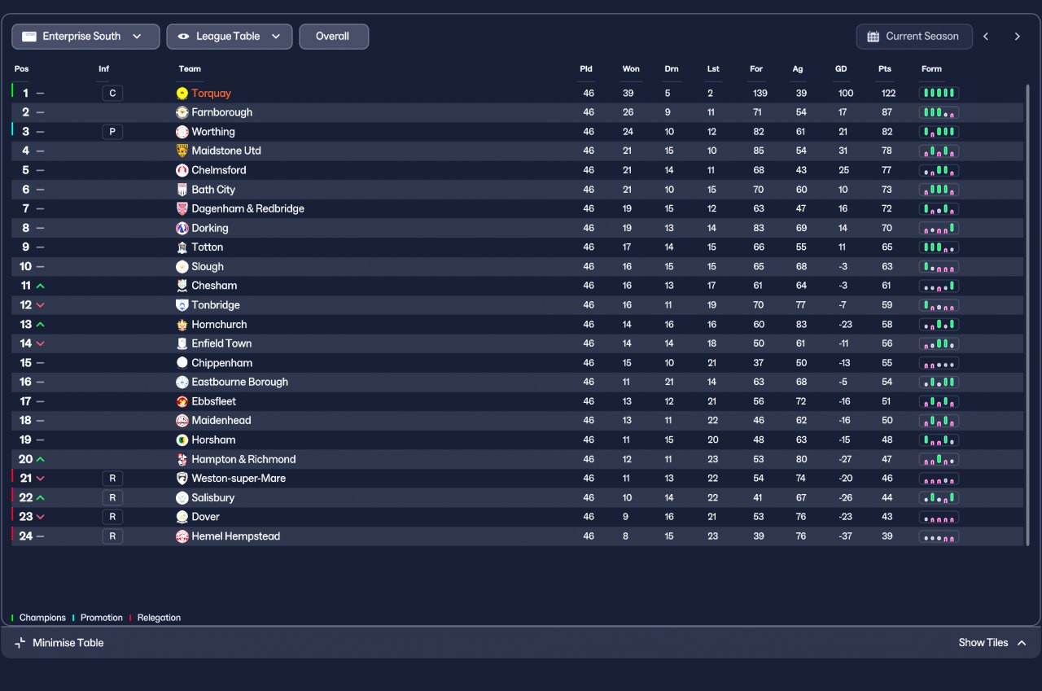Click the Maidstone Utd club badge
This screenshot has height=691, width=1042.
point(182,151)
